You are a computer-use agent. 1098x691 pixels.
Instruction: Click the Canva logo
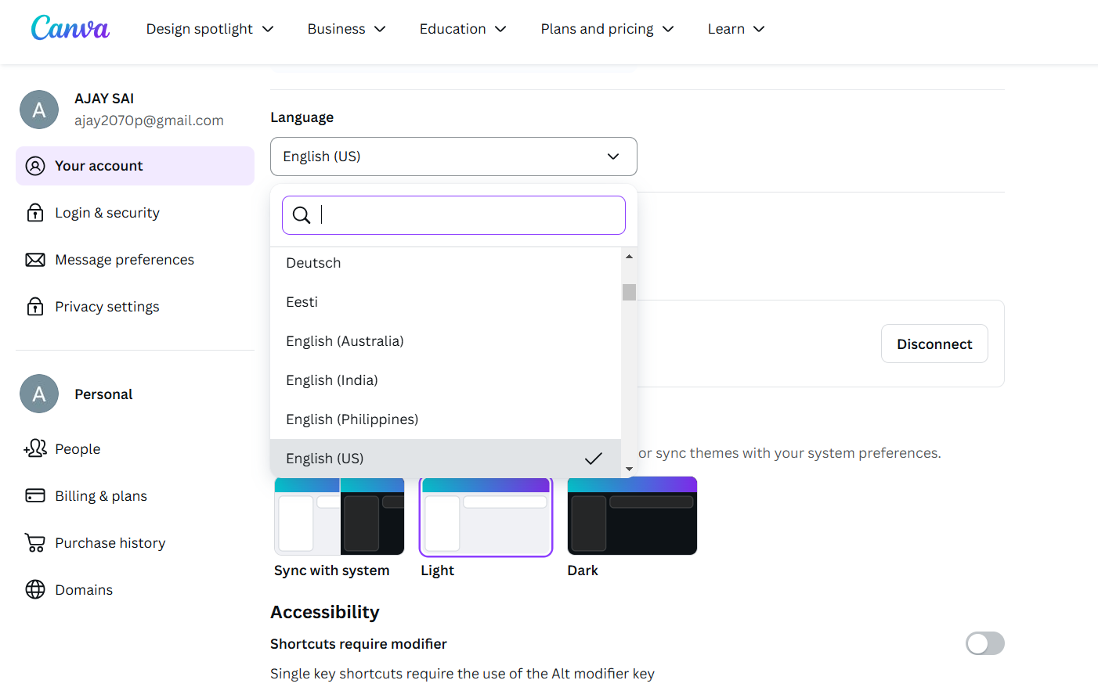[70, 29]
